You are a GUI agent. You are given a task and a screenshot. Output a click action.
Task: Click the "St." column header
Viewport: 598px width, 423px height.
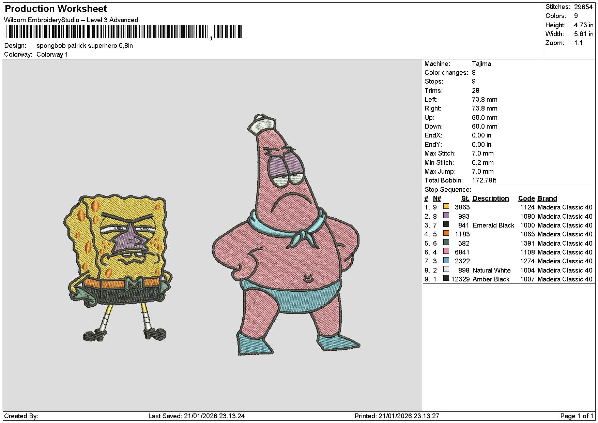pyautogui.click(x=465, y=199)
